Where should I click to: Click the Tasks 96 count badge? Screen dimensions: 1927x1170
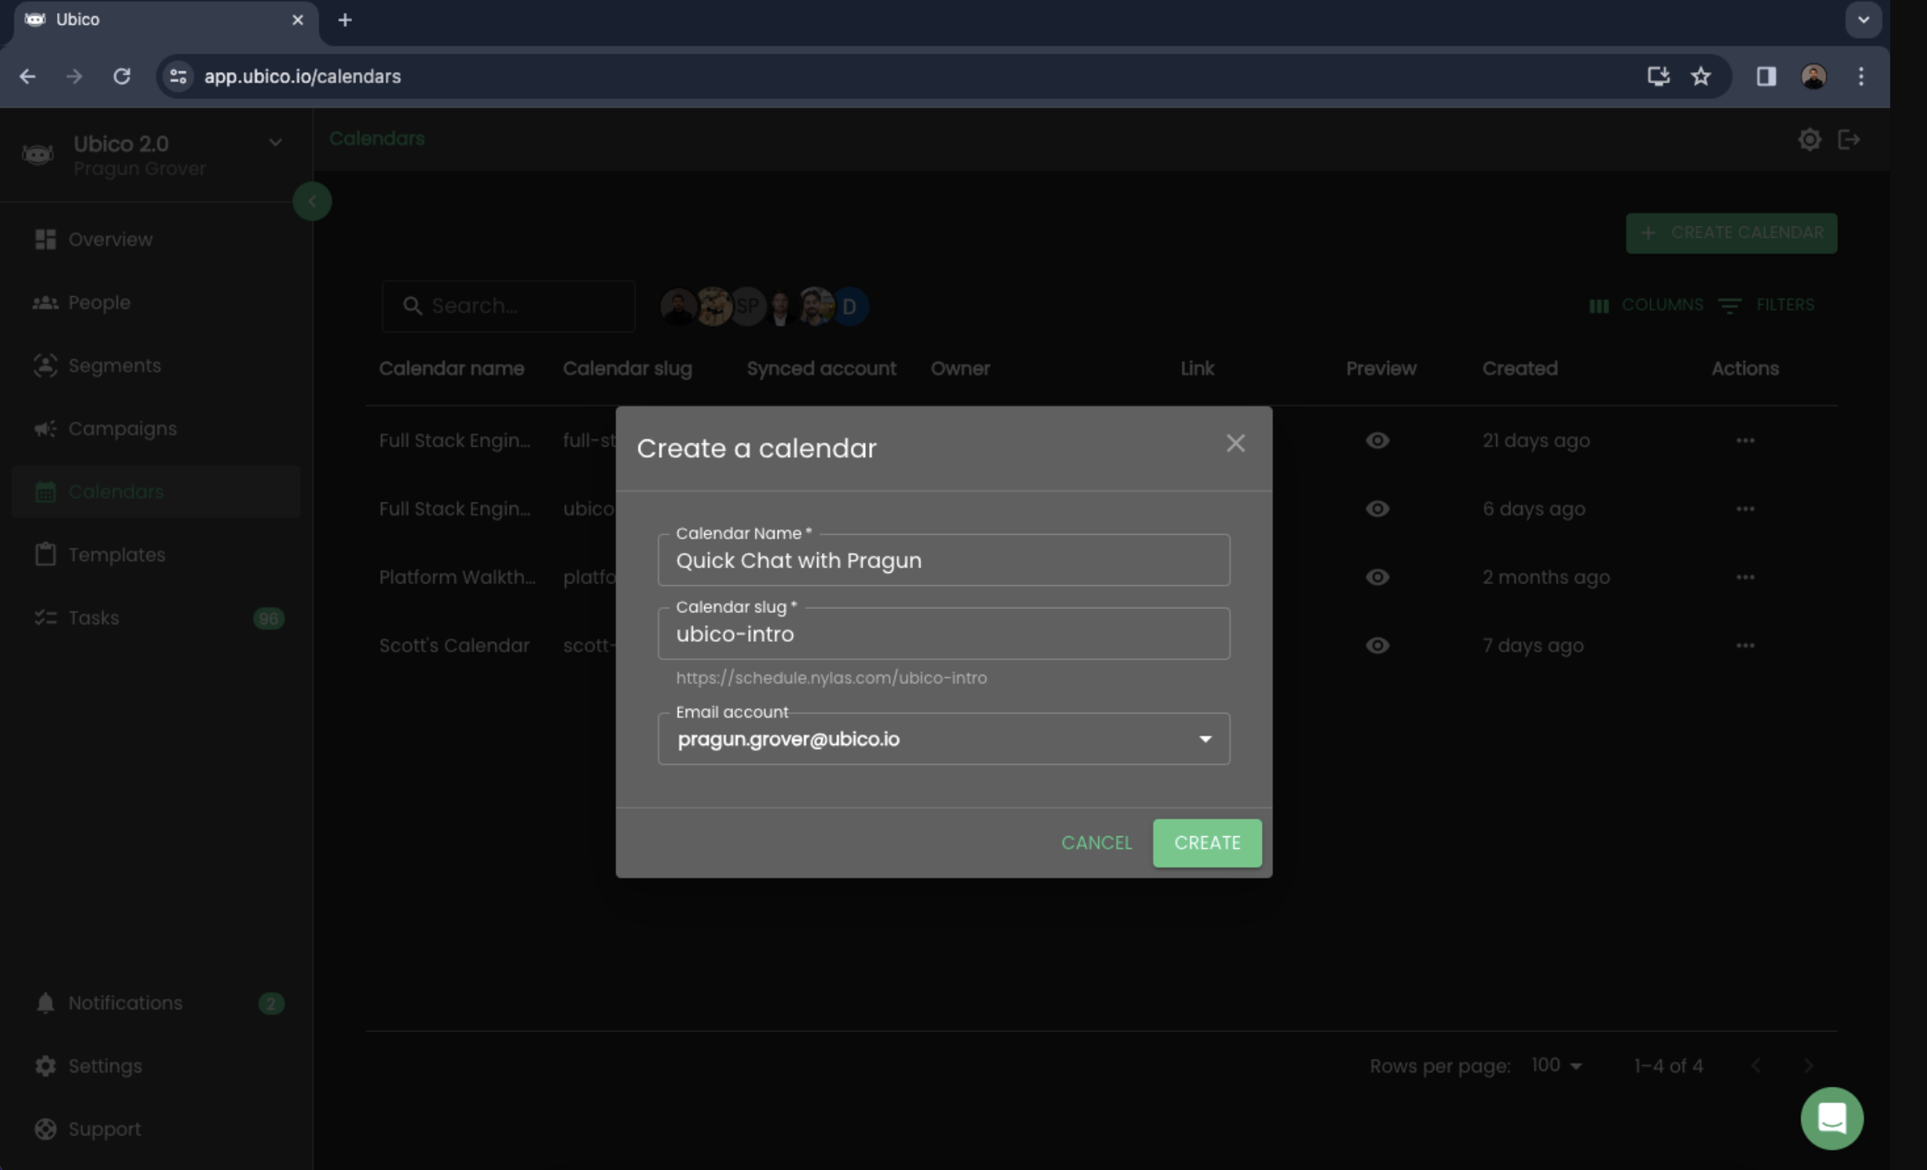click(268, 619)
